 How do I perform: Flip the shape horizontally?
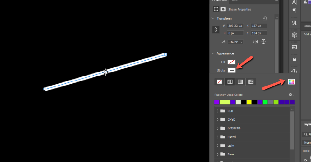(255, 42)
